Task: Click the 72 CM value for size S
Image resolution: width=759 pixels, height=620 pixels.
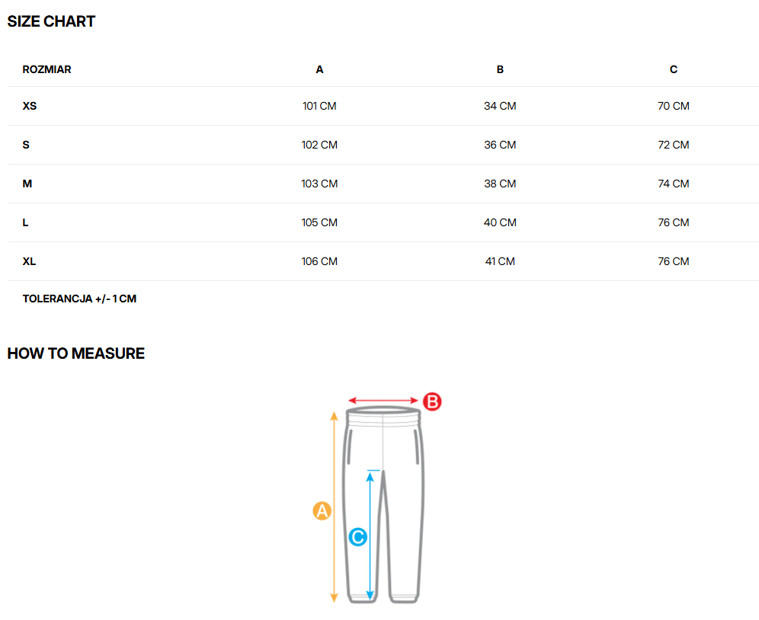Action: [674, 145]
